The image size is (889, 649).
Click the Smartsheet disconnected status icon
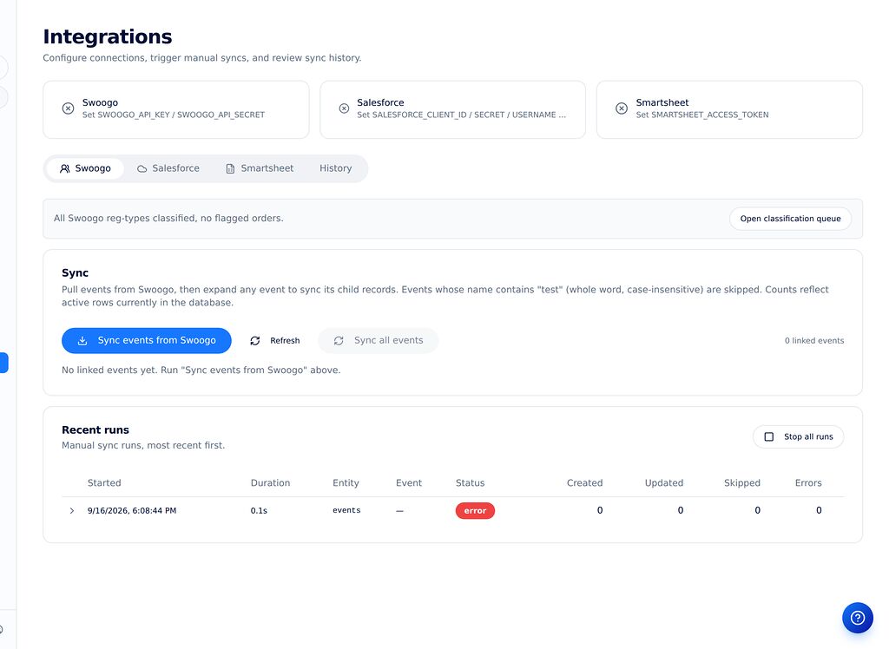coord(622,108)
